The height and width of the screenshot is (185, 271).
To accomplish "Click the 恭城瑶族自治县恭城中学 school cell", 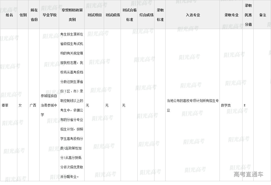I will pos(49,105).
